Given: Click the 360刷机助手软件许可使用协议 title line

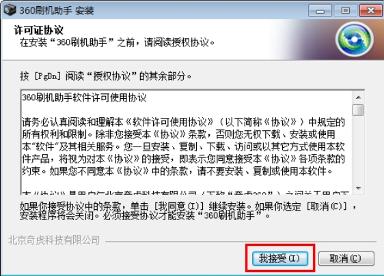Looking at the screenshot, I should pos(84,97).
